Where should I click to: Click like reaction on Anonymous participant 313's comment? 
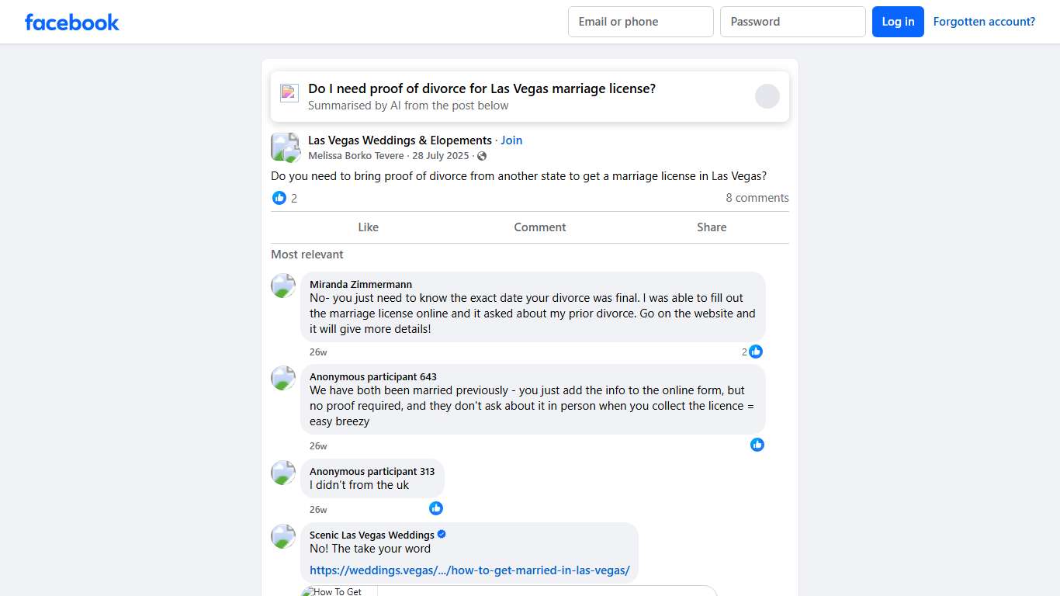[x=436, y=508]
